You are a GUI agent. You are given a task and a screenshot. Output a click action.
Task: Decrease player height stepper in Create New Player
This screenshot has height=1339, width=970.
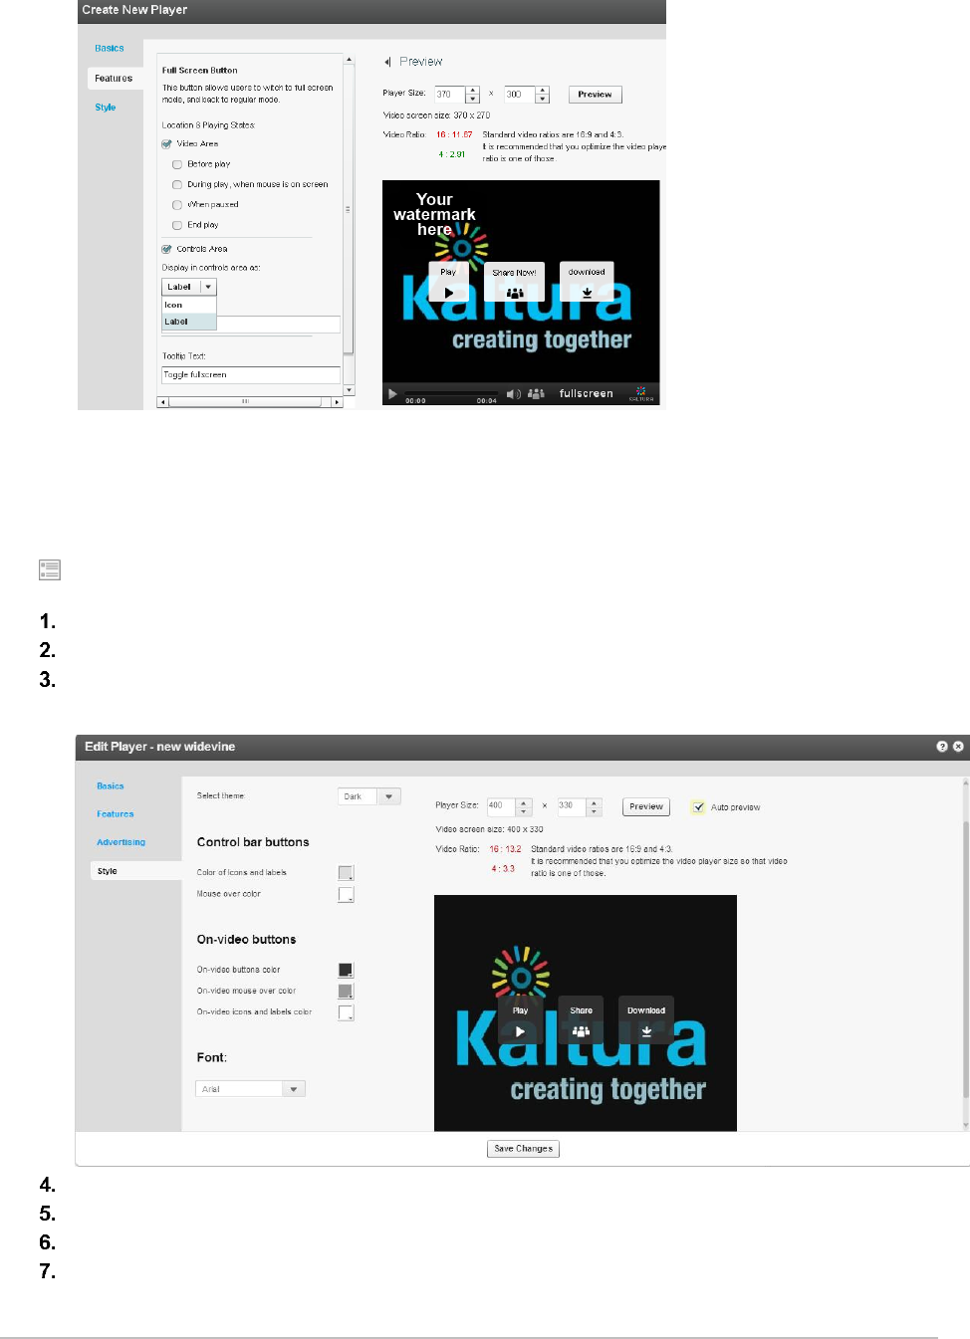[543, 99]
